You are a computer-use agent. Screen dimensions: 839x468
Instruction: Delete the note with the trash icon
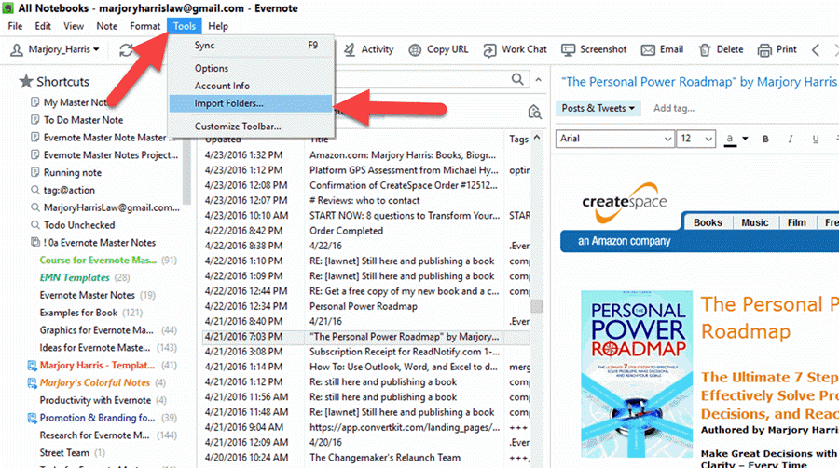click(x=721, y=49)
